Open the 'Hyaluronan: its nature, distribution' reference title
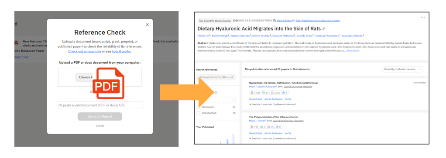Viewport: 446px width, 158px height. click(x=284, y=83)
